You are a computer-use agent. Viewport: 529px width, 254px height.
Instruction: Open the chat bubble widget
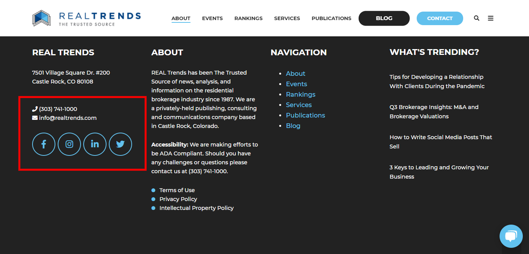pos(511,236)
